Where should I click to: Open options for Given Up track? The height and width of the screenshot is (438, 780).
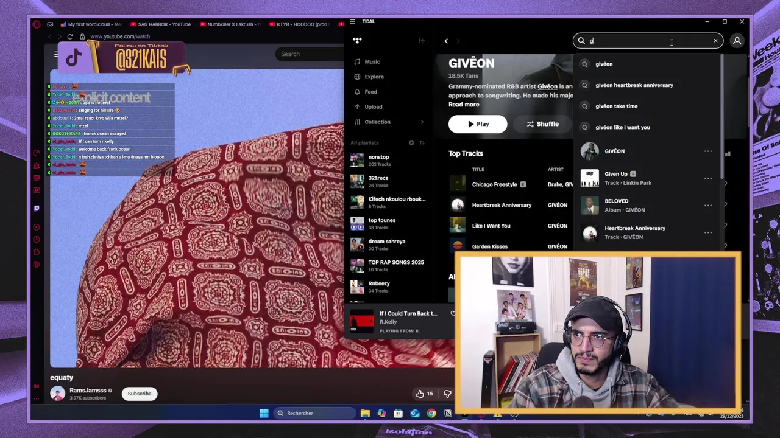[708, 178]
